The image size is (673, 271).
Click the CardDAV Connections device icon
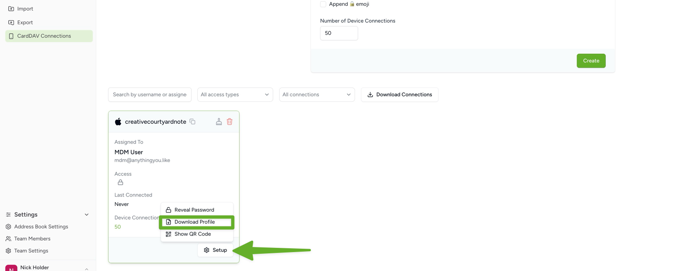[11, 36]
